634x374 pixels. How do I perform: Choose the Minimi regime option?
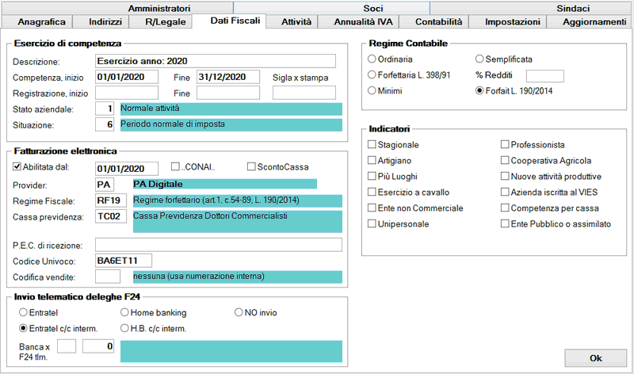[x=372, y=91]
